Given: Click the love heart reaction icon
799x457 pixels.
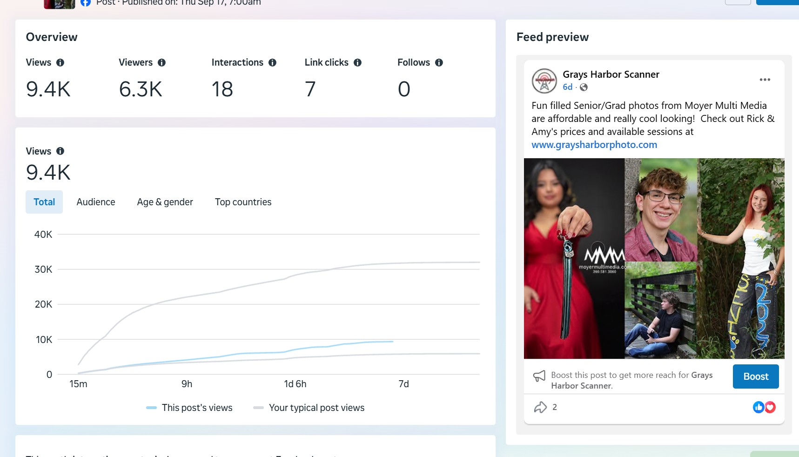Looking at the screenshot, I should (x=770, y=407).
